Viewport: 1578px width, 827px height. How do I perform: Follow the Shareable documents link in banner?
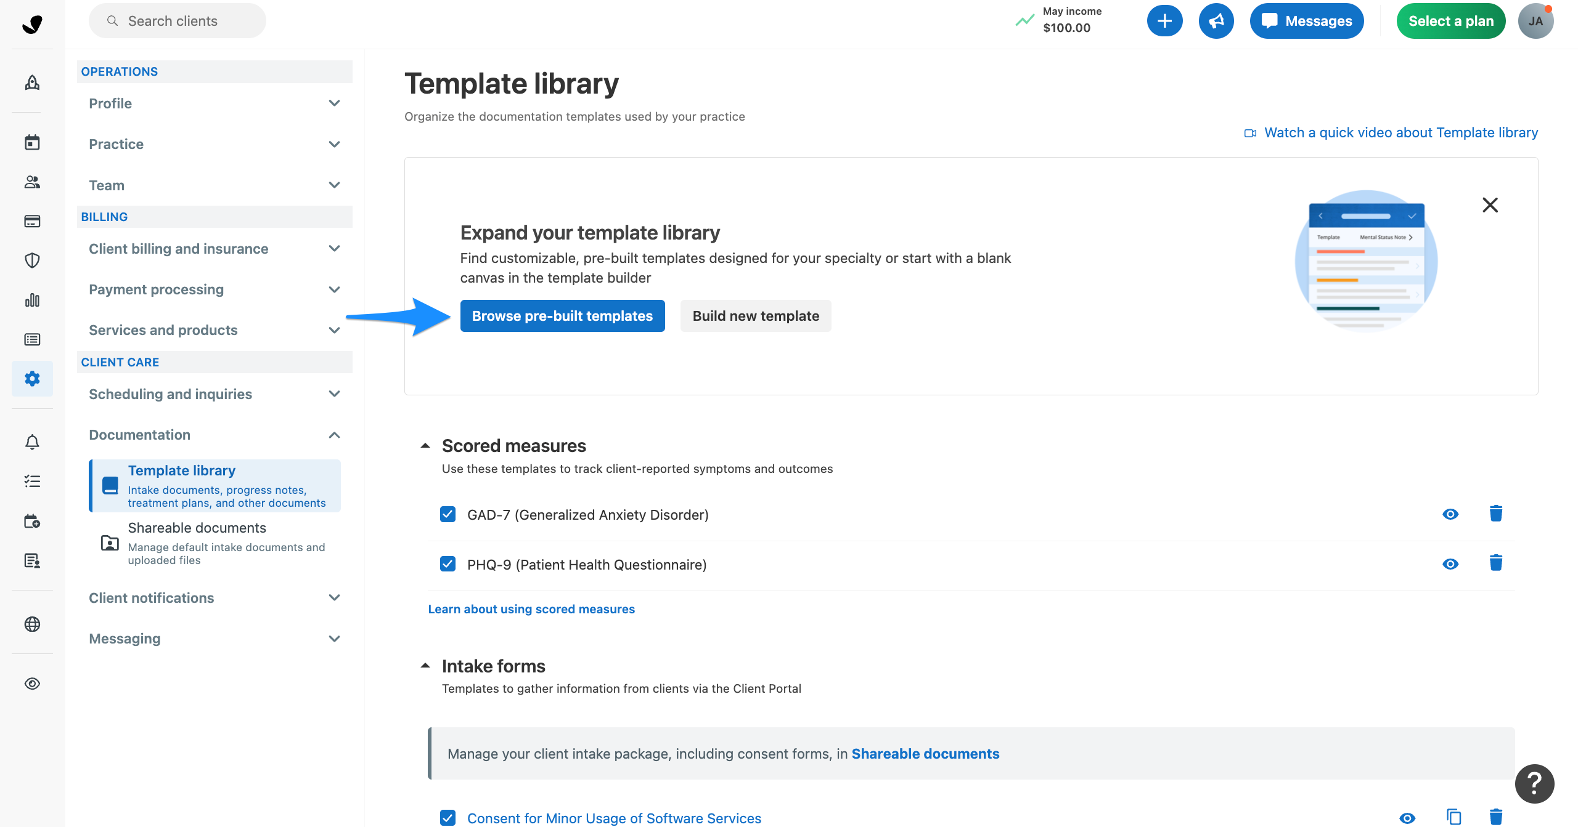925,754
